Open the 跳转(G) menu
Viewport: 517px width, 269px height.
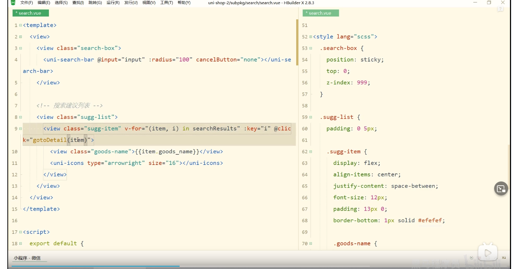[x=95, y=2]
